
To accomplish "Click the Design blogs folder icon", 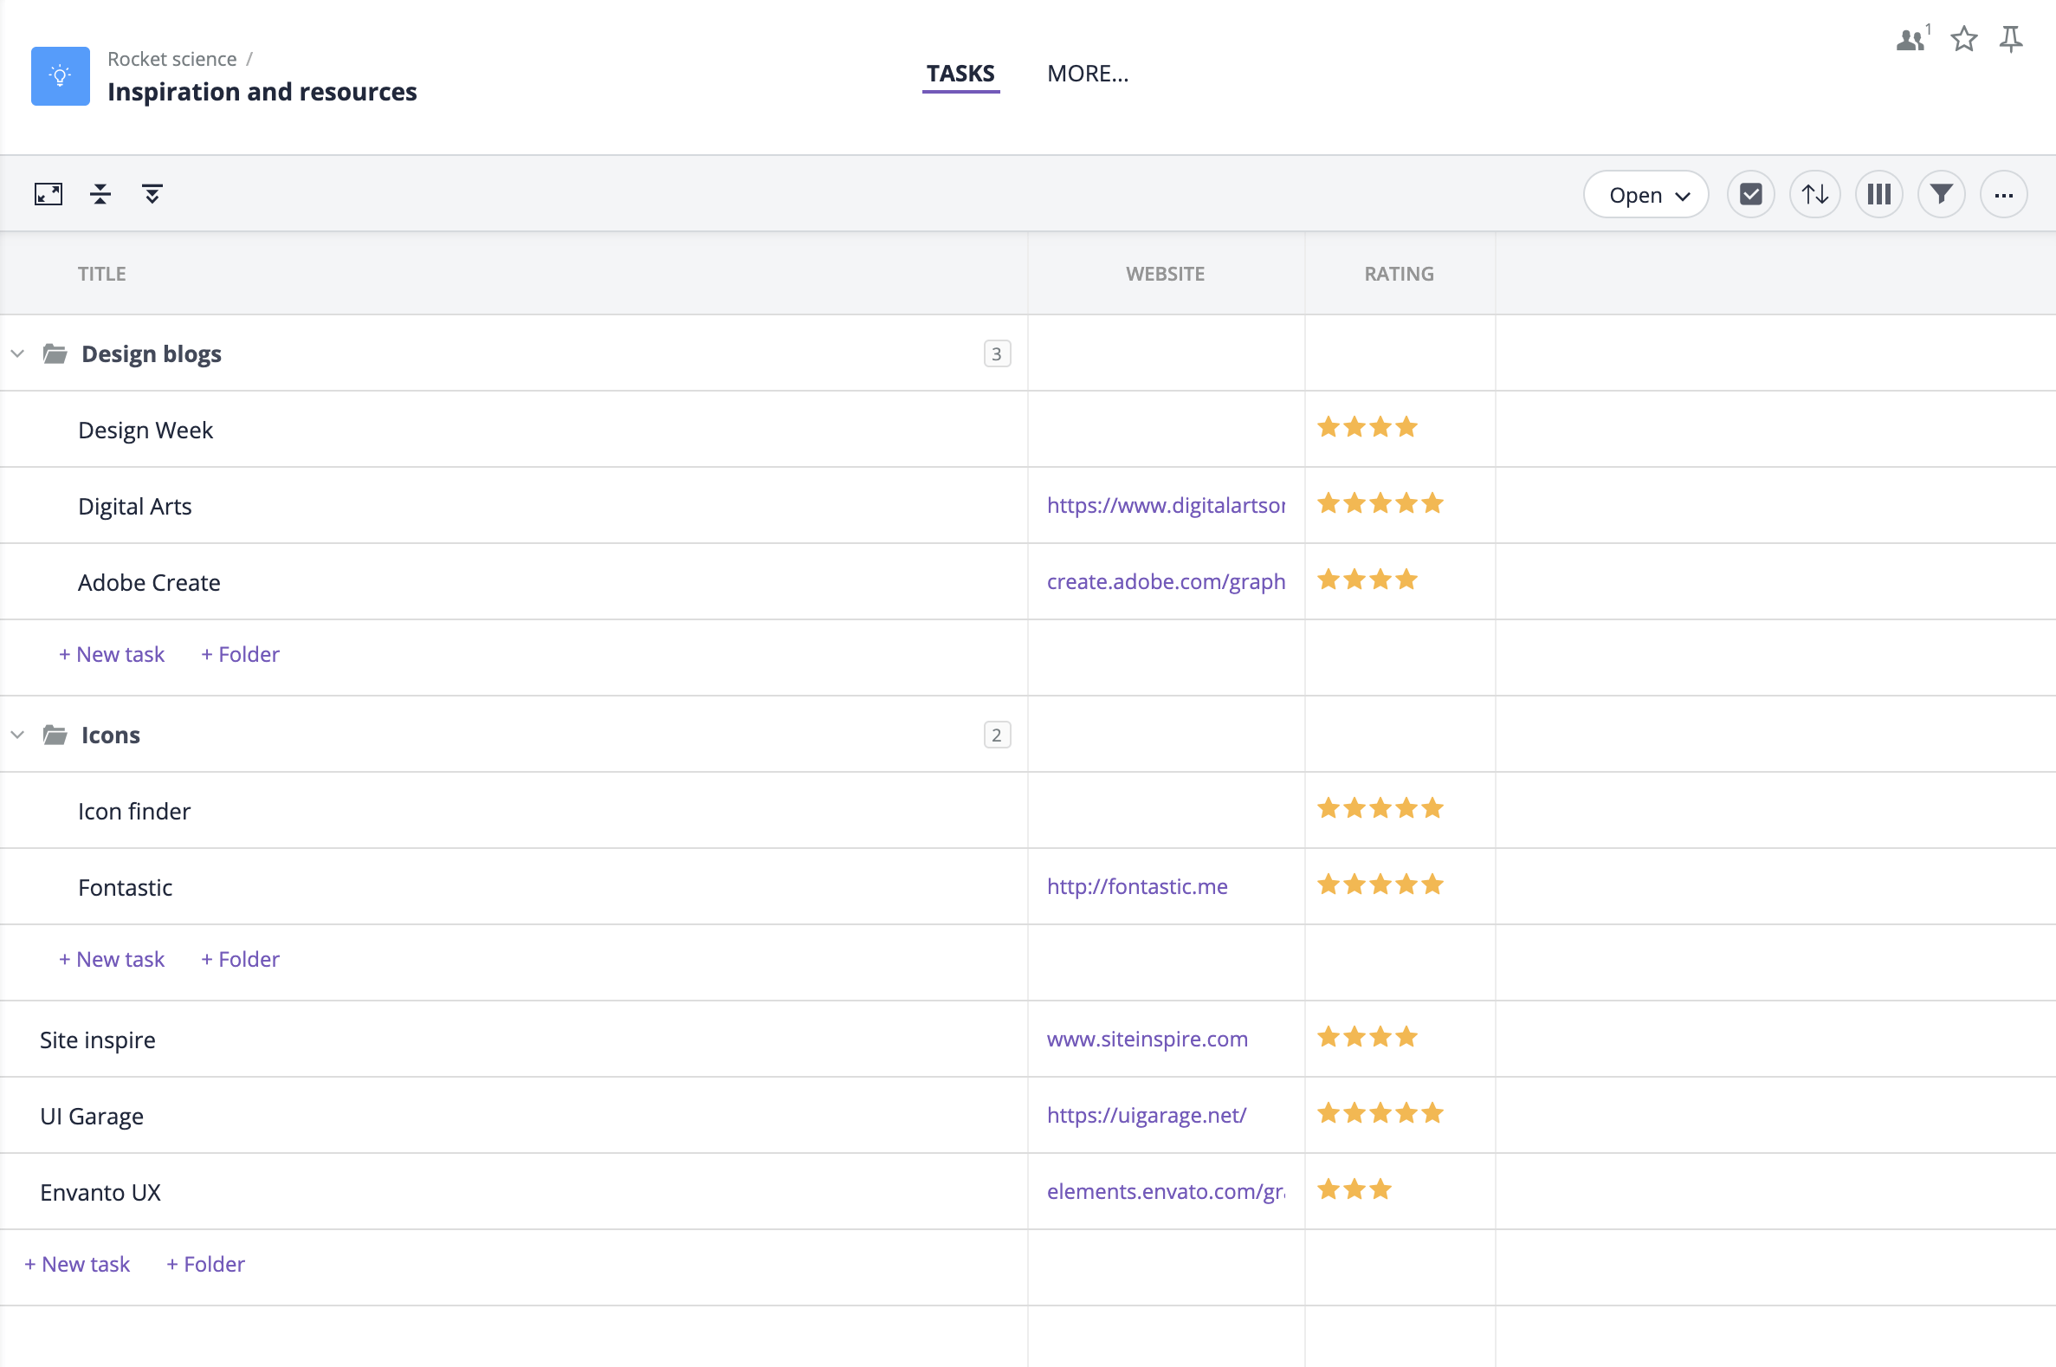I will [55, 353].
